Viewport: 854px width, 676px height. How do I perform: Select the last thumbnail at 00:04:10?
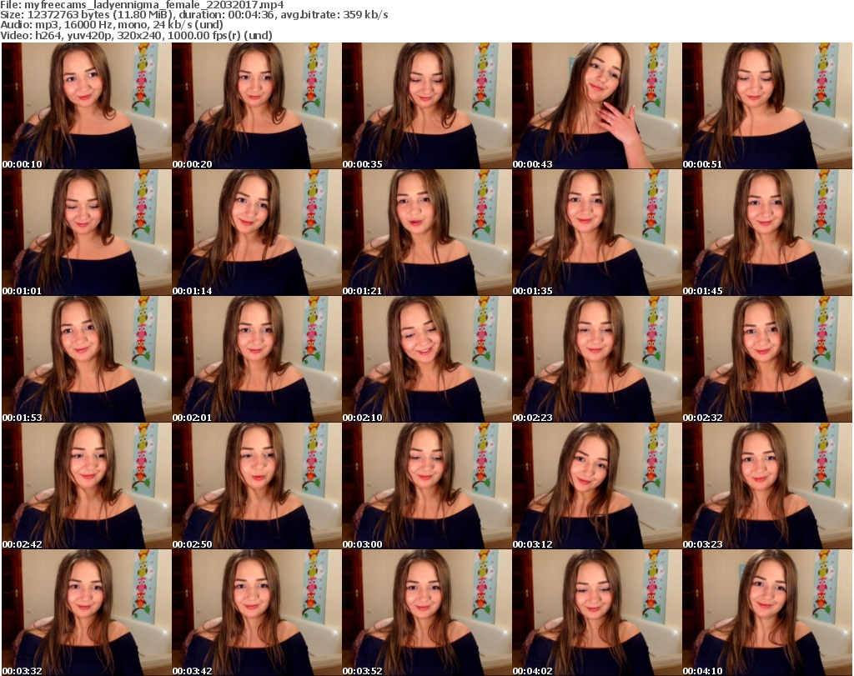(767, 613)
